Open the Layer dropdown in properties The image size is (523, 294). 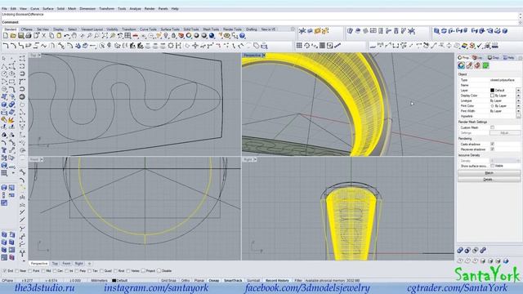click(518, 91)
